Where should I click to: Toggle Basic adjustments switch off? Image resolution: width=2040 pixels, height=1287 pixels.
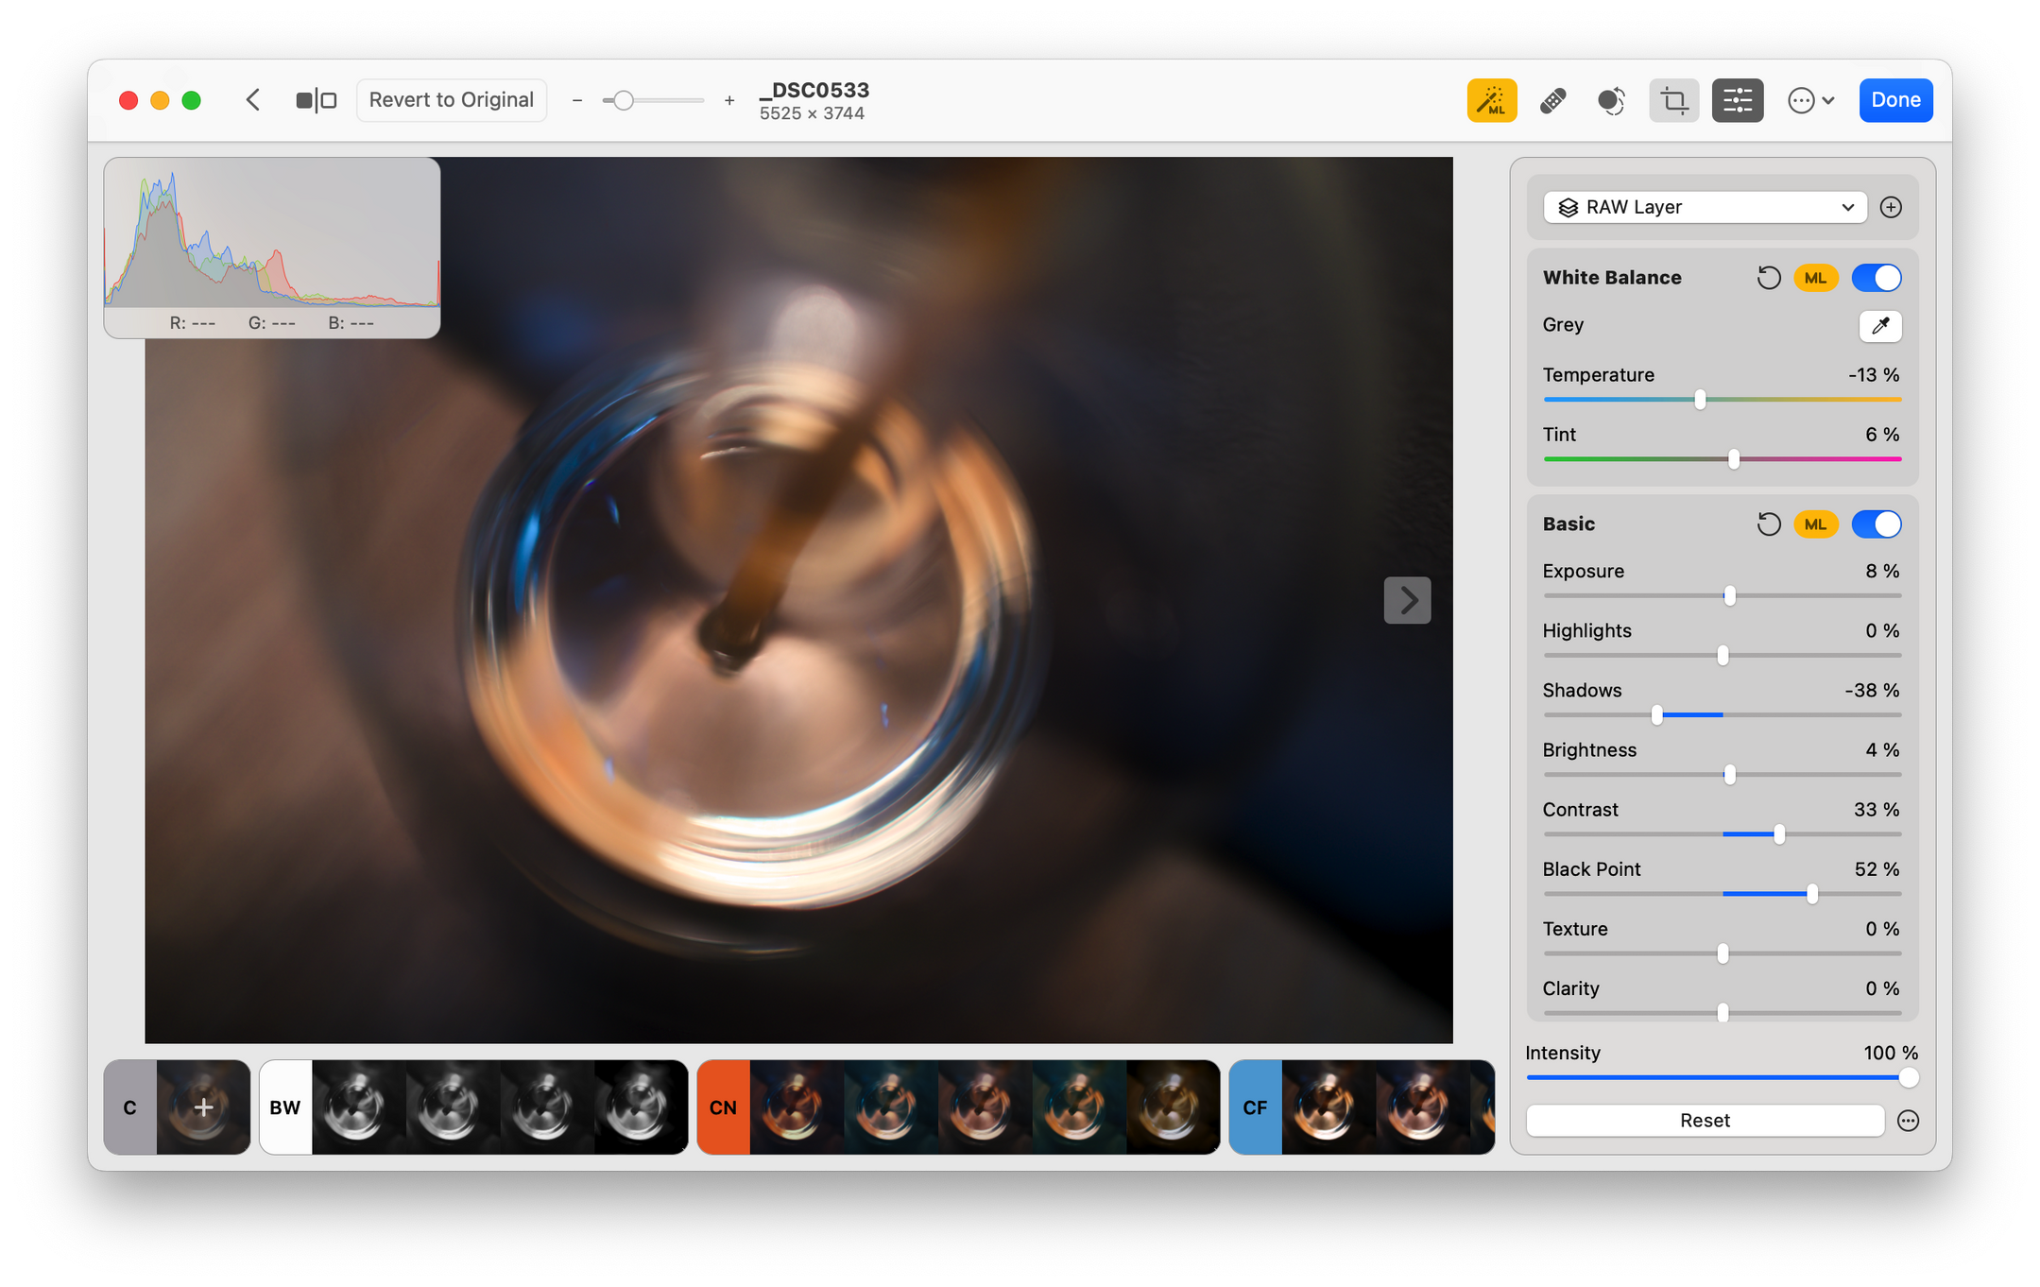click(1877, 524)
